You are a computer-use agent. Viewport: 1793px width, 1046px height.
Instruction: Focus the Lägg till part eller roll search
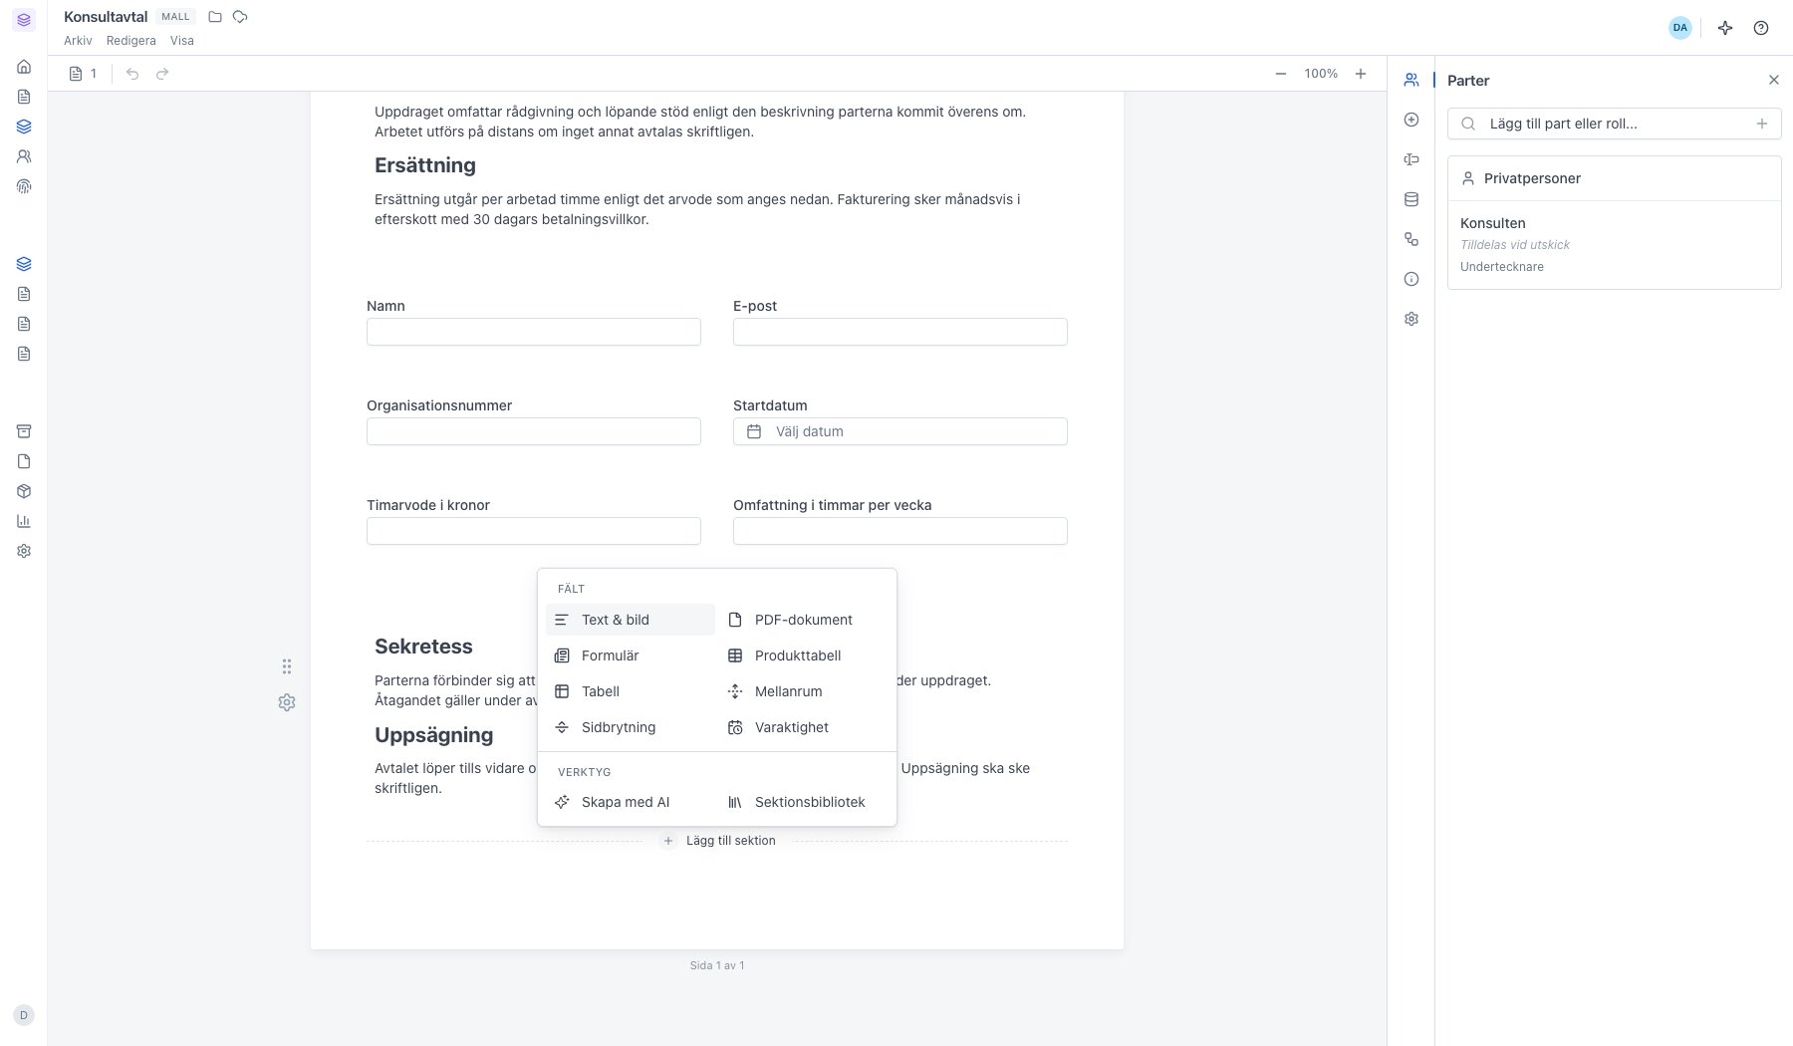pos(1614,124)
